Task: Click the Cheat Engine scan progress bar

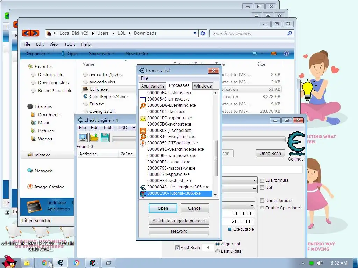Action: click(x=253, y=139)
